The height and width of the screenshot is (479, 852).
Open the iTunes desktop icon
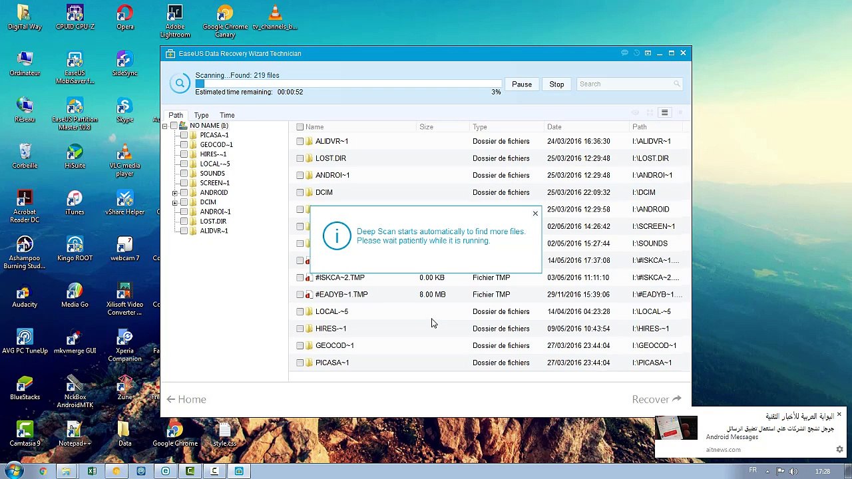pyautogui.click(x=75, y=203)
